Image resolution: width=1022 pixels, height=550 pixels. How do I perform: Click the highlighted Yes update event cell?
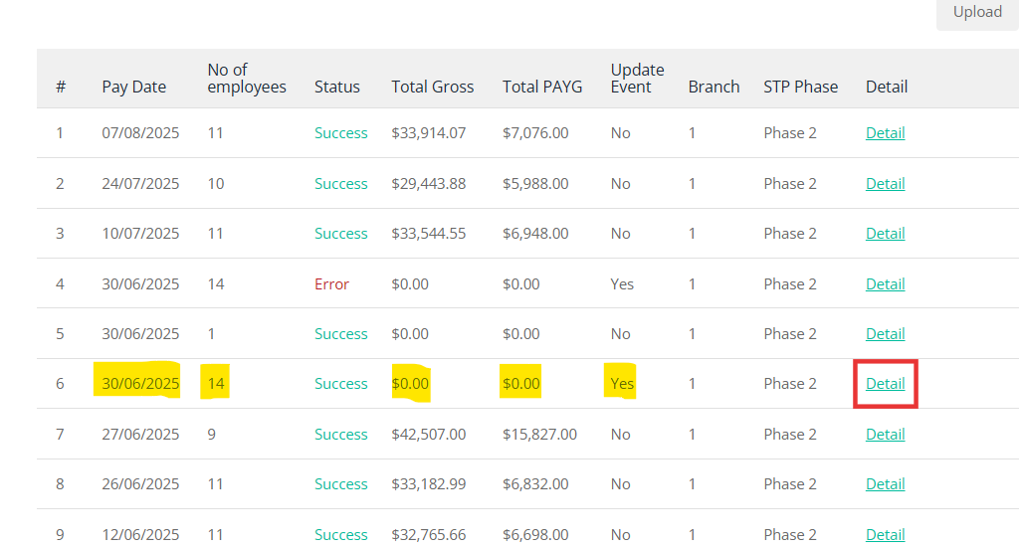tap(622, 384)
